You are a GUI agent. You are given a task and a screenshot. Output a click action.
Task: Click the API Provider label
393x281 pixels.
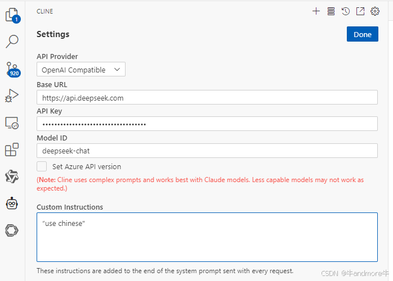pos(57,57)
